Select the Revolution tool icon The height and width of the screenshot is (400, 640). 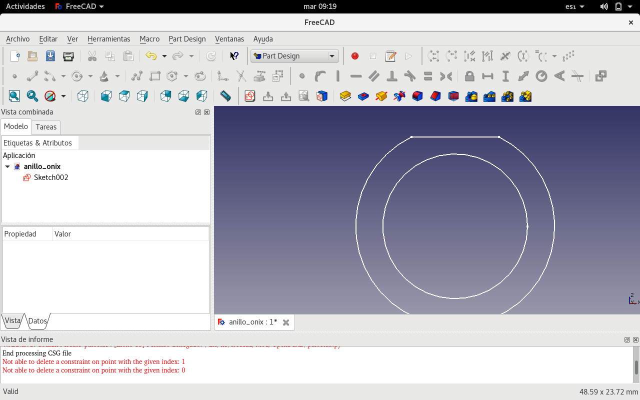[x=381, y=96]
